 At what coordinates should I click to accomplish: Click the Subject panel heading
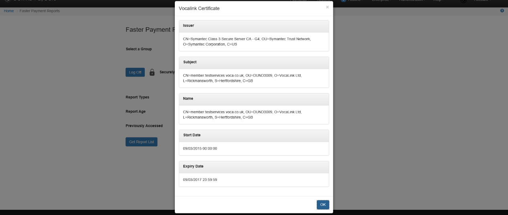click(190, 62)
